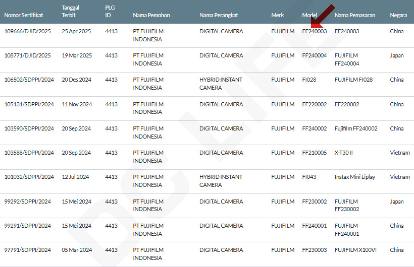The height and width of the screenshot is (267, 414).
Task: Click the date 05 Mar 2024
Action: point(77,250)
